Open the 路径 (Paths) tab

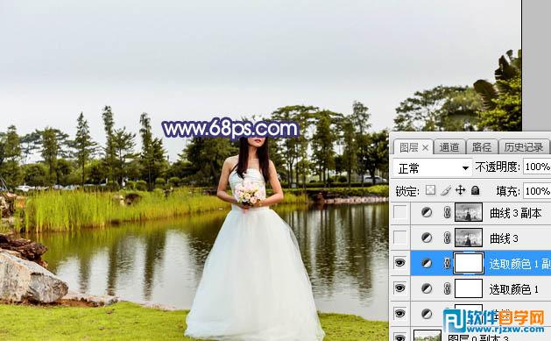click(481, 147)
